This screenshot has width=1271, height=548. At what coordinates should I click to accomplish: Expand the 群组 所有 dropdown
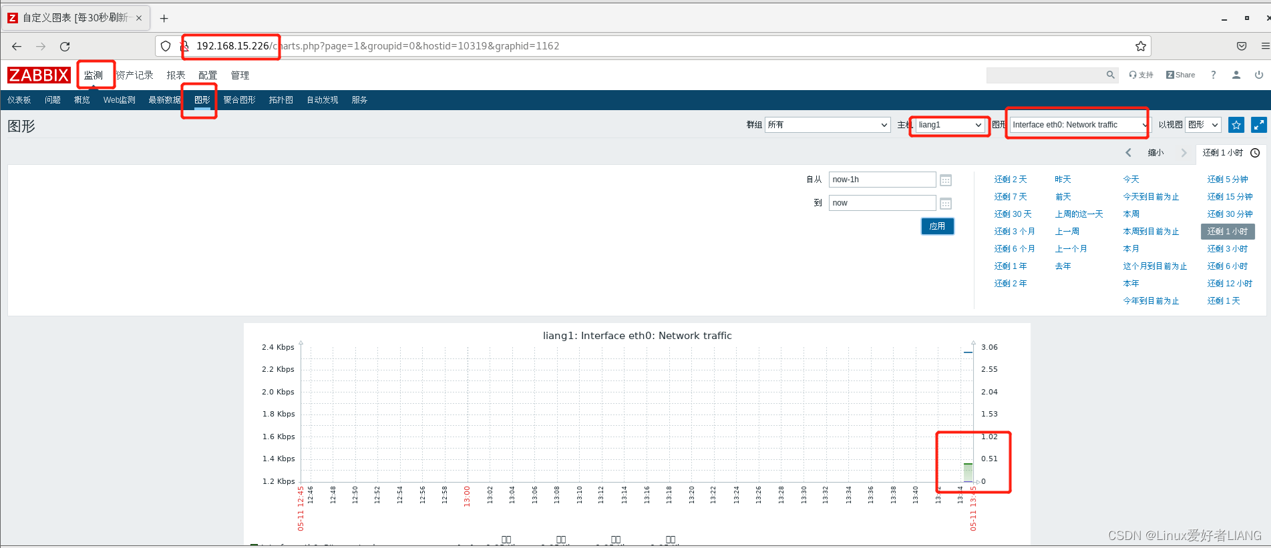click(x=828, y=125)
